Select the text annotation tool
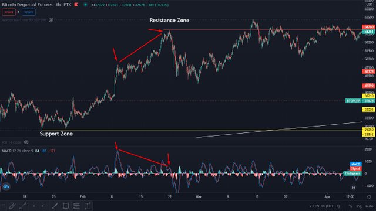376x211 pixels. [88, 206]
